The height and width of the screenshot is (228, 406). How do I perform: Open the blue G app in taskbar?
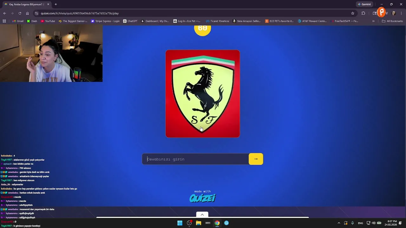click(x=226, y=223)
